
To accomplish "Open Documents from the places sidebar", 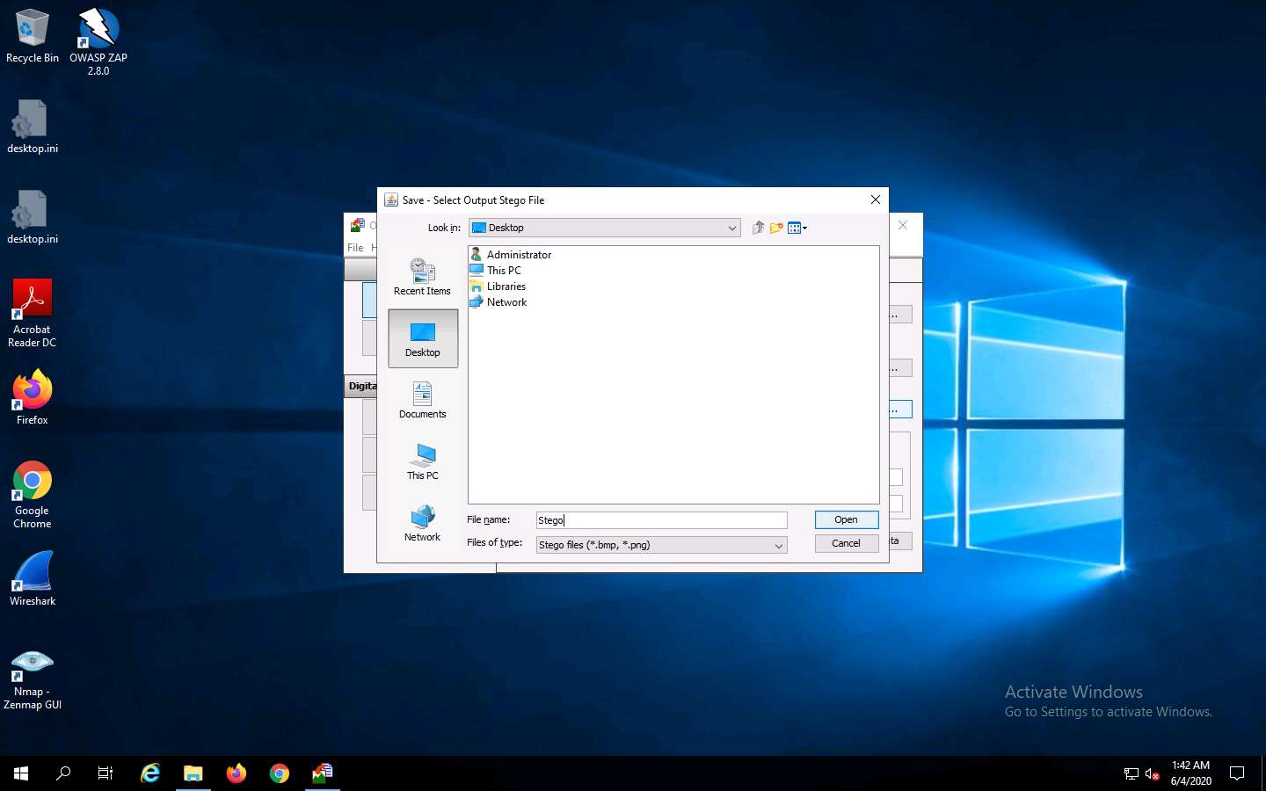I will (423, 400).
